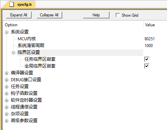167x130 pixels.
Task: Select the 线程通信设置 group label
Action: (x=24, y=107)
